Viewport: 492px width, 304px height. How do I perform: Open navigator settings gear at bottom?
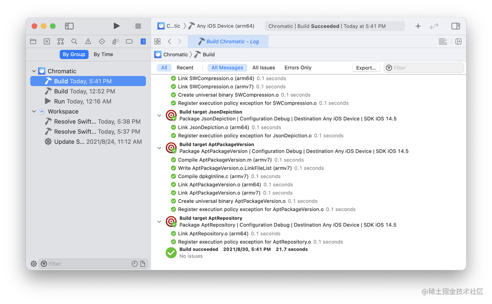34,264
